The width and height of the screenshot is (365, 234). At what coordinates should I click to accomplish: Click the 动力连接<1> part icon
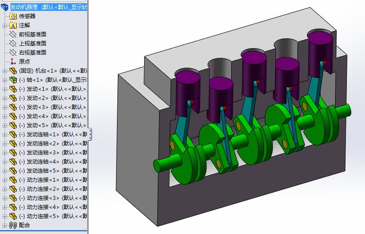click(13, 180)
